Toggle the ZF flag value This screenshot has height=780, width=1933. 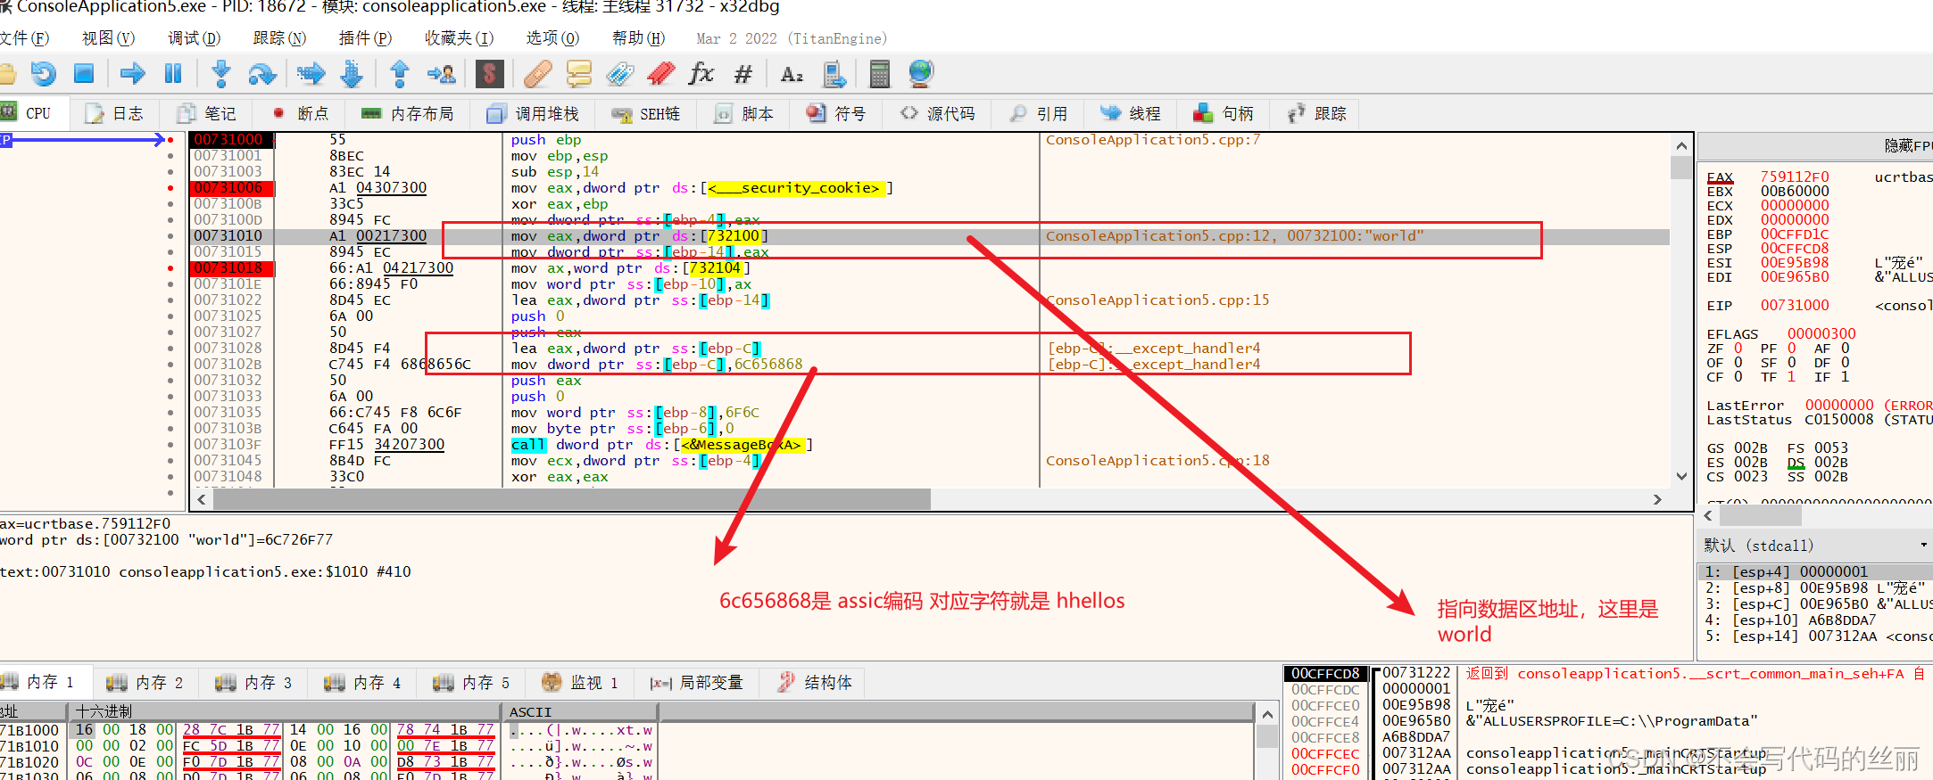[x=1738, y=349]
